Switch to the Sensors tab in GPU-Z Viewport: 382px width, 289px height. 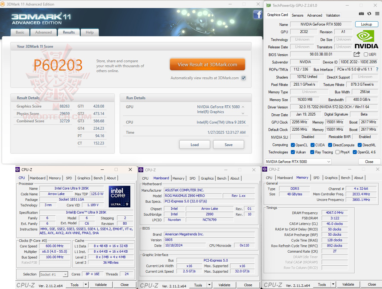(x=298, y=15)
